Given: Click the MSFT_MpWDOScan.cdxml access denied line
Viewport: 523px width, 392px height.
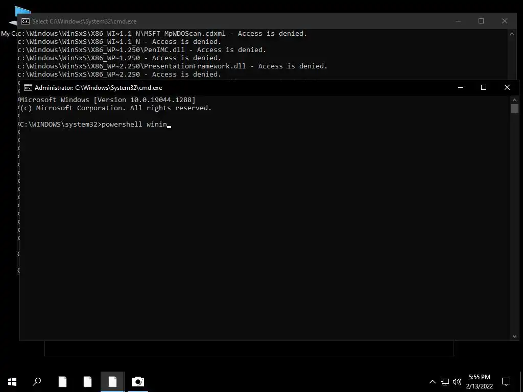Looking at the screenshot, I should (x=162, y=33).
